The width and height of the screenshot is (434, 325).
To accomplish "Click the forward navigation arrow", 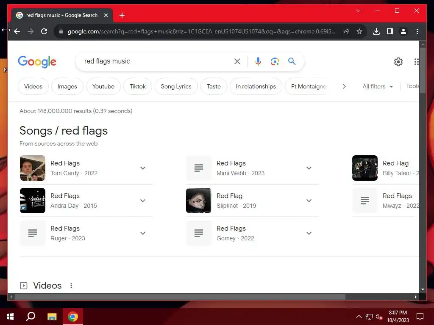I will point(31,31).
